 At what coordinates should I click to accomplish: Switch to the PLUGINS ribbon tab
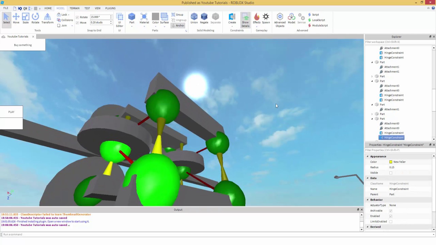pyautogui.click(x=110, y=8)
